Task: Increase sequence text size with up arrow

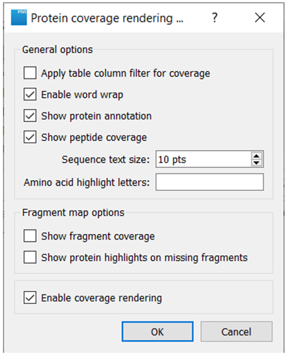Action: pos(256,156)
